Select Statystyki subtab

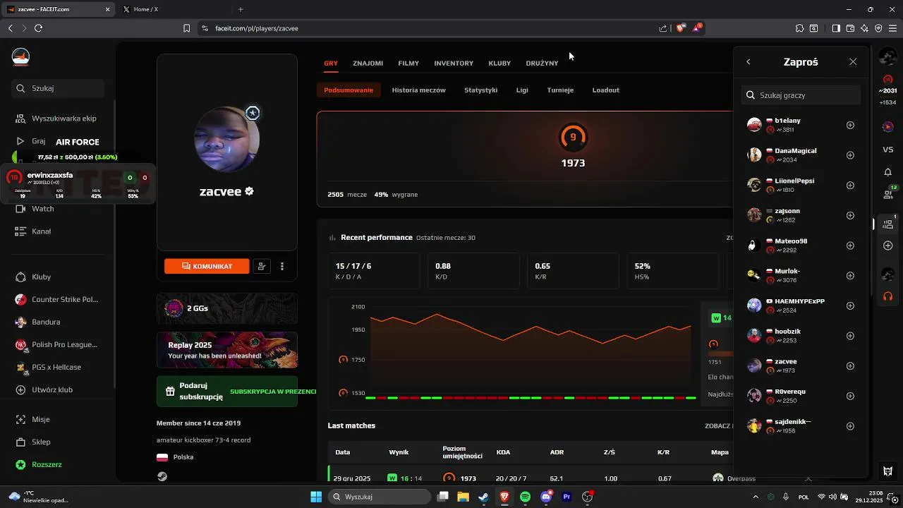pyautogui.click(x=480, y=90)
